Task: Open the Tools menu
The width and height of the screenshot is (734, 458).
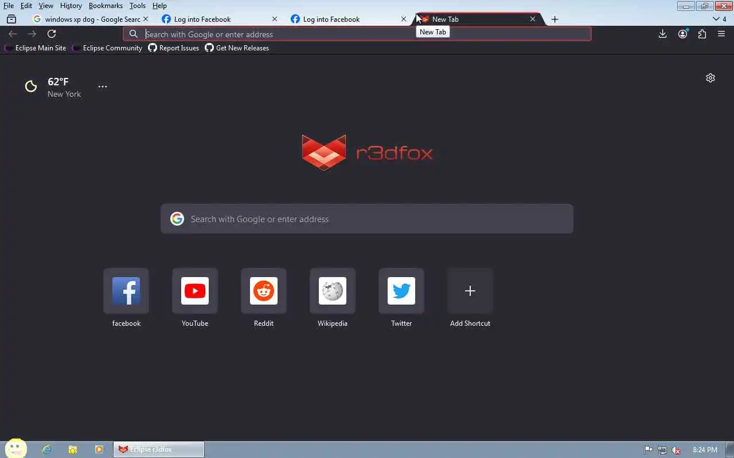Action: 138,6
